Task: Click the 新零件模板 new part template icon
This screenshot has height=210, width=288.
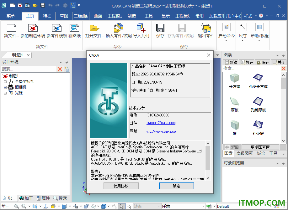Action: pos(57,28)
